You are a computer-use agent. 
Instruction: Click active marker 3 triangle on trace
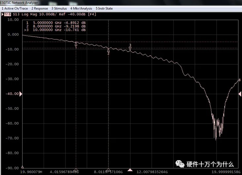point(130,49)
